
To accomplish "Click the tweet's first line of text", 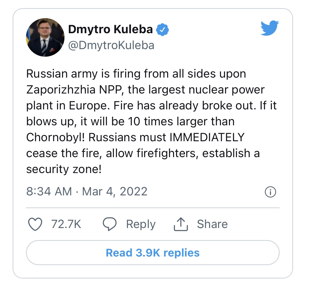I will (136, 74).
